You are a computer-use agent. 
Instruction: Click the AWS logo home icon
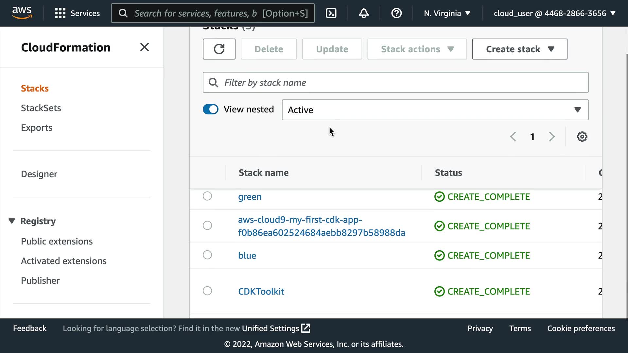(22, 13)
